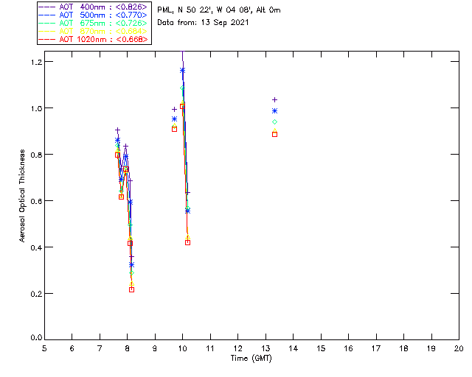Click the y-axis tick label 0.4
Screen dimensions: 472x377
(36, 247)
